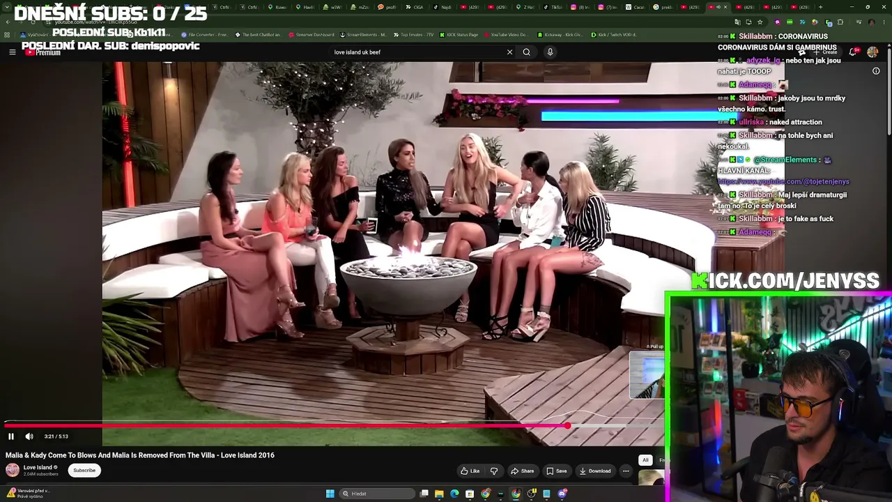Click the video title text
This screenshot has height=502, width=892.
(140, 455)
